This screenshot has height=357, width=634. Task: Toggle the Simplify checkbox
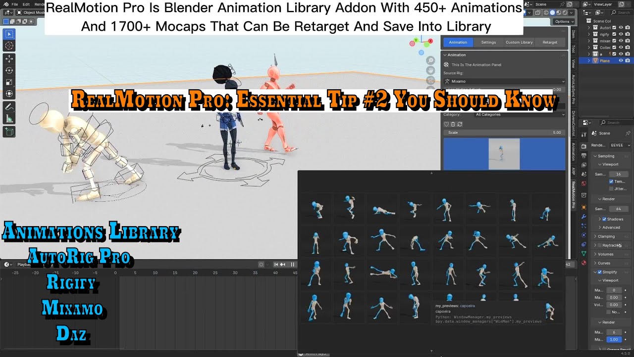tap(600, 272)
